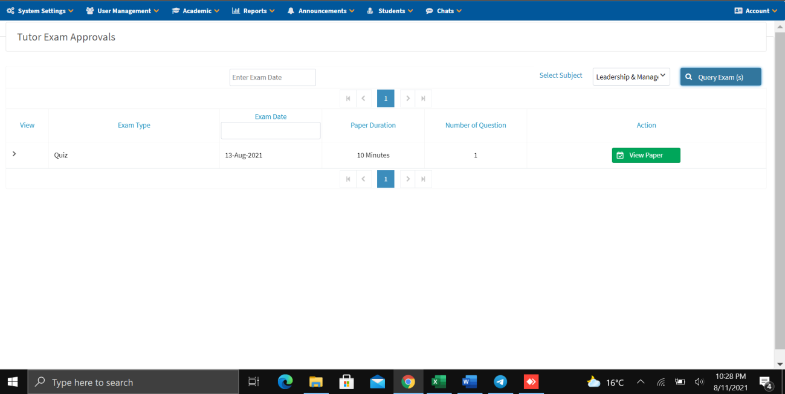The width and height of the screenshot is (785, 394).
Task: Open the Announcements menu
Action: point(321,11)
